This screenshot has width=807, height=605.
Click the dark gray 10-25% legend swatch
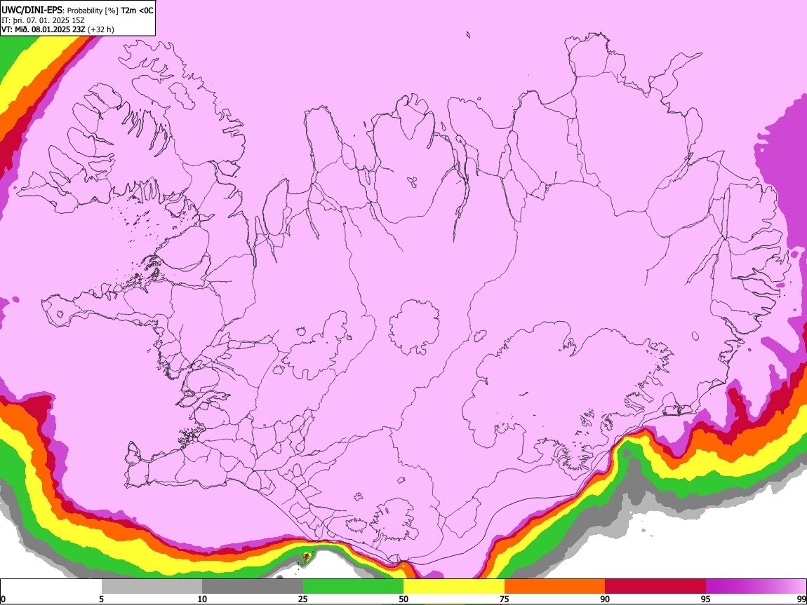[253, 587]
